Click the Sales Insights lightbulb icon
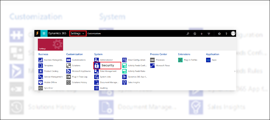The width and height of the screenshot is (270, 120). [124, 82]
